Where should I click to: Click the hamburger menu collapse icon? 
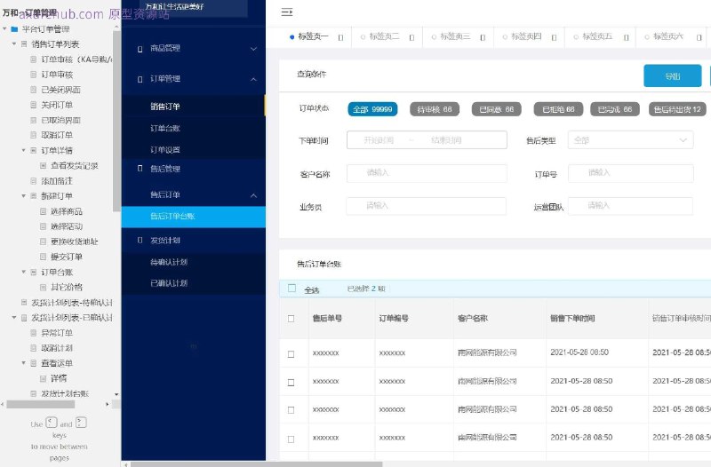click(x=286, y=12)
